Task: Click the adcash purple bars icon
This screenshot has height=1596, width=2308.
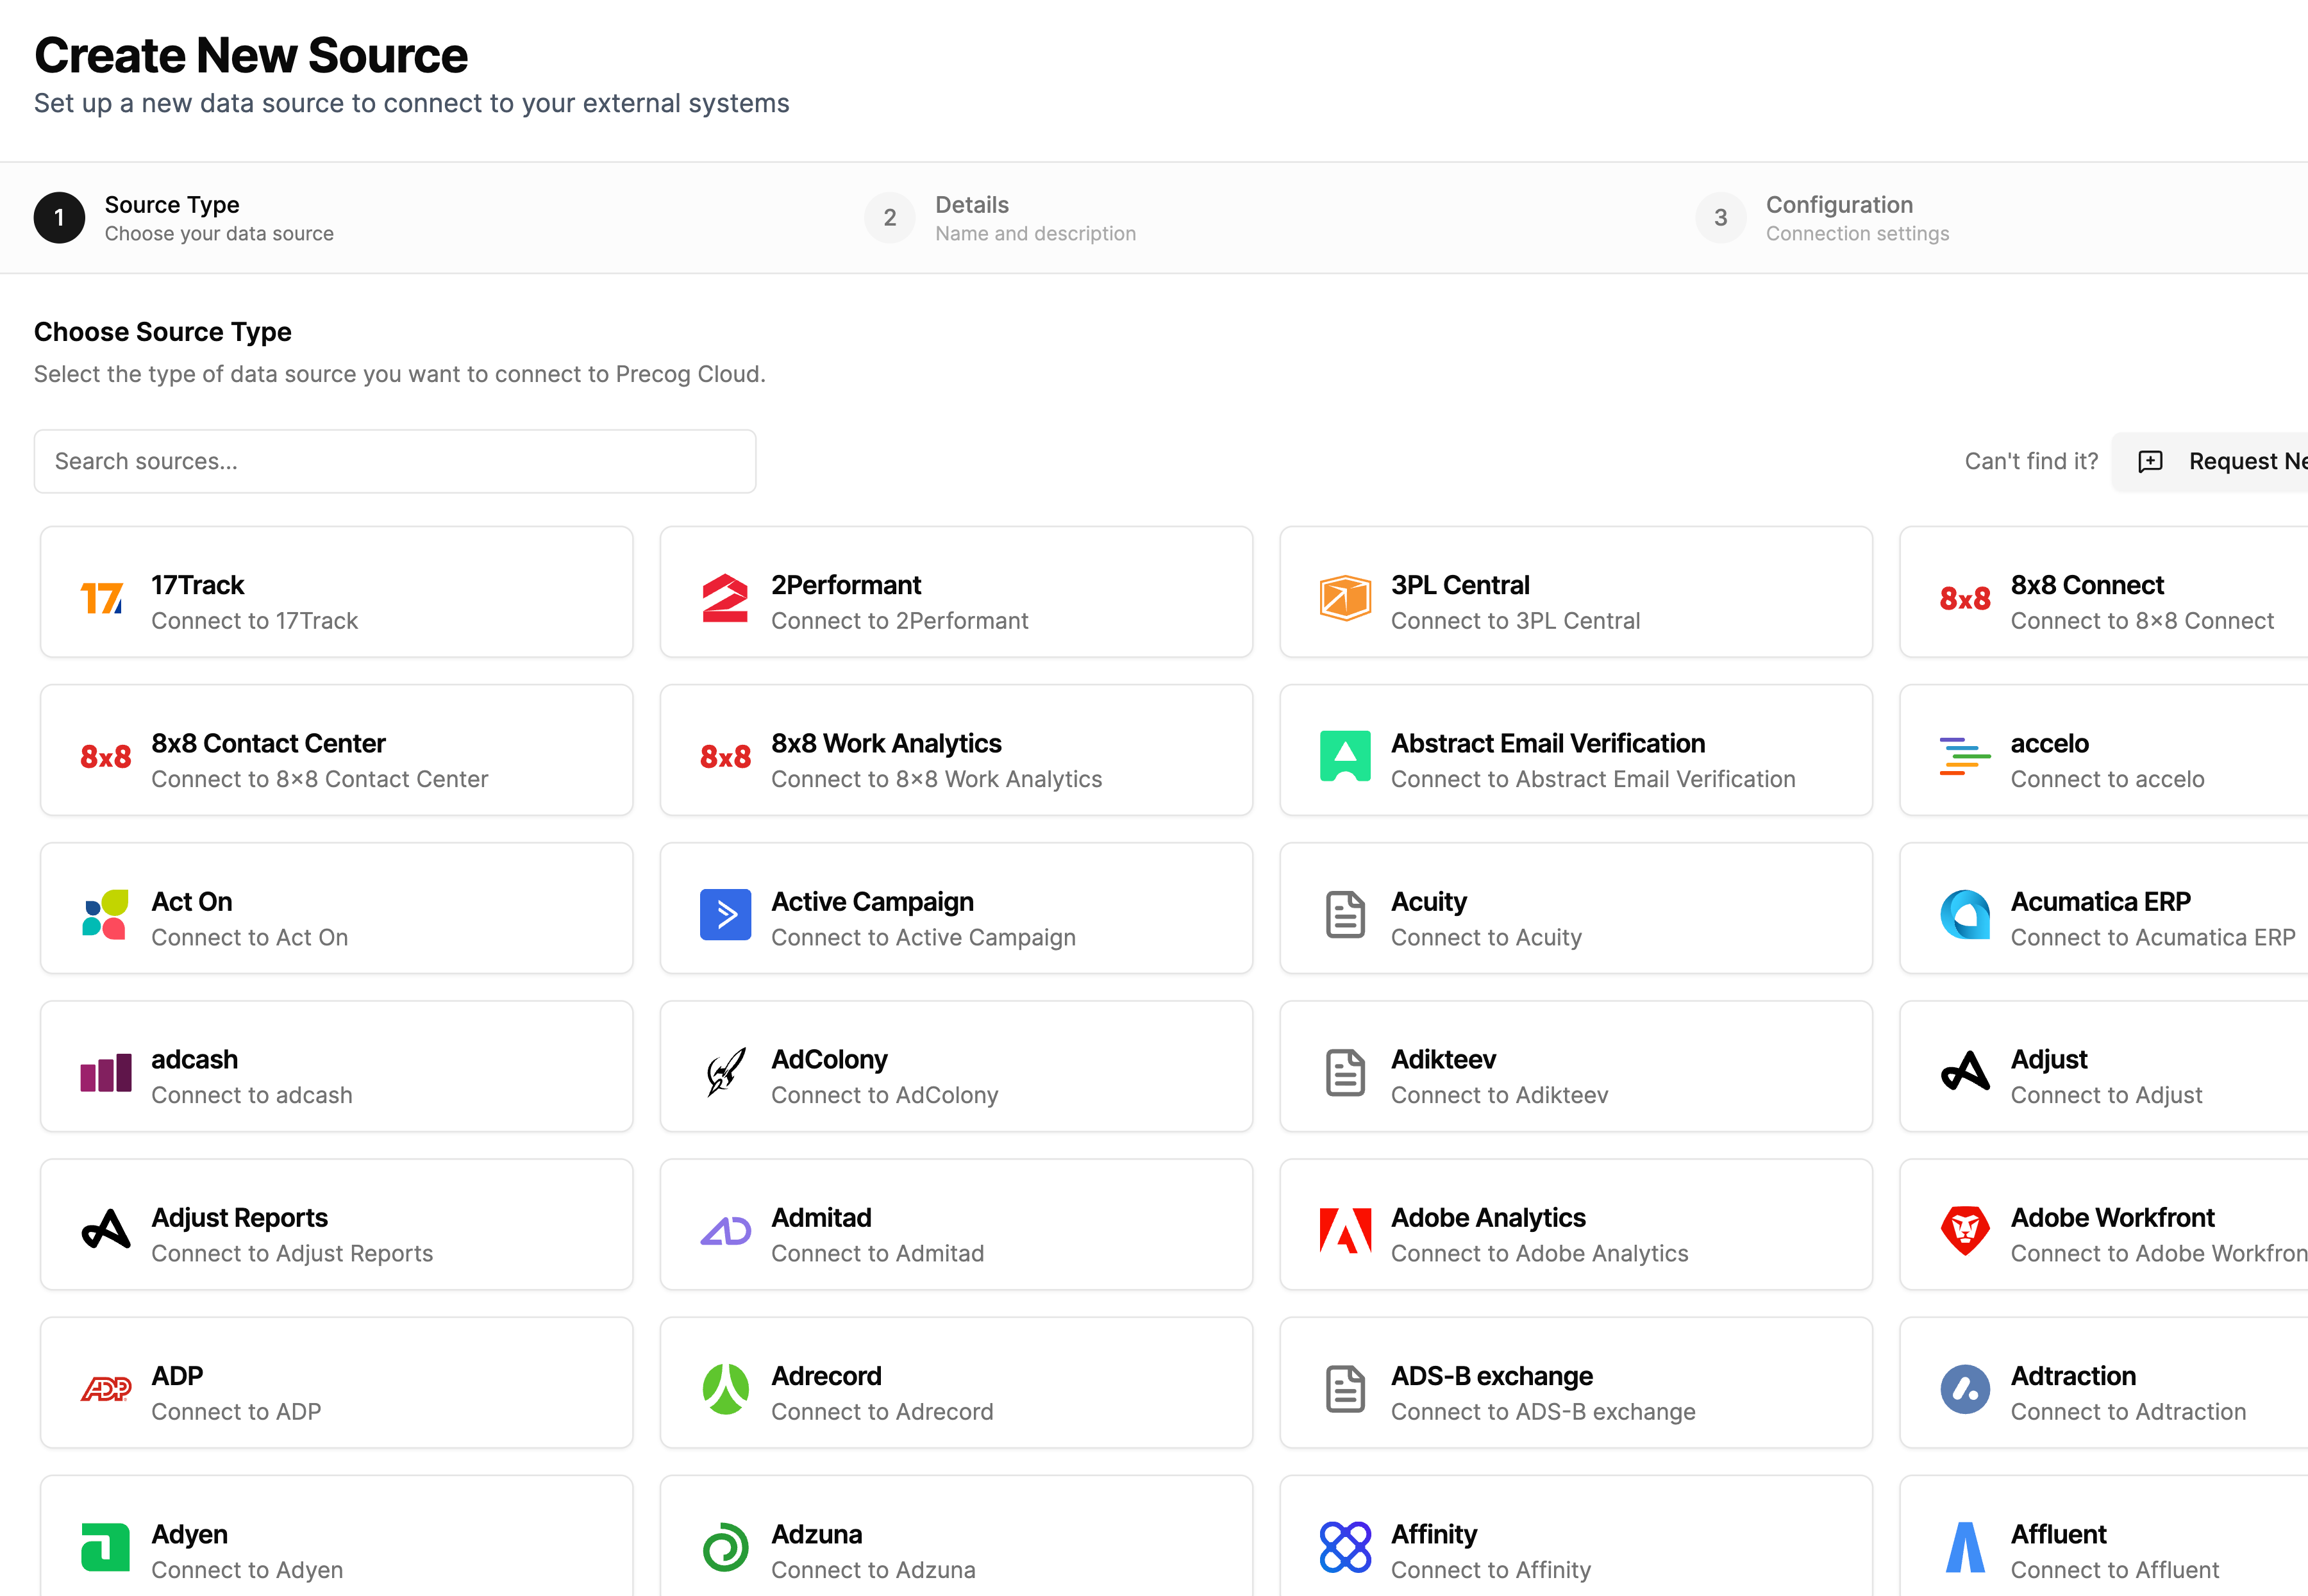Action: (x=105, y=1073)
